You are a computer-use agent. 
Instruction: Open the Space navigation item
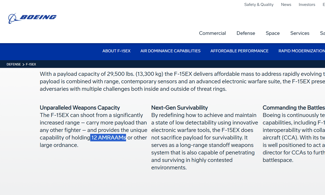pyautogui.click(x=272, y=33)
